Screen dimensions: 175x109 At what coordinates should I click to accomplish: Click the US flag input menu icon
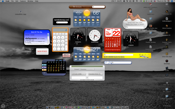[x=155, y=1]
